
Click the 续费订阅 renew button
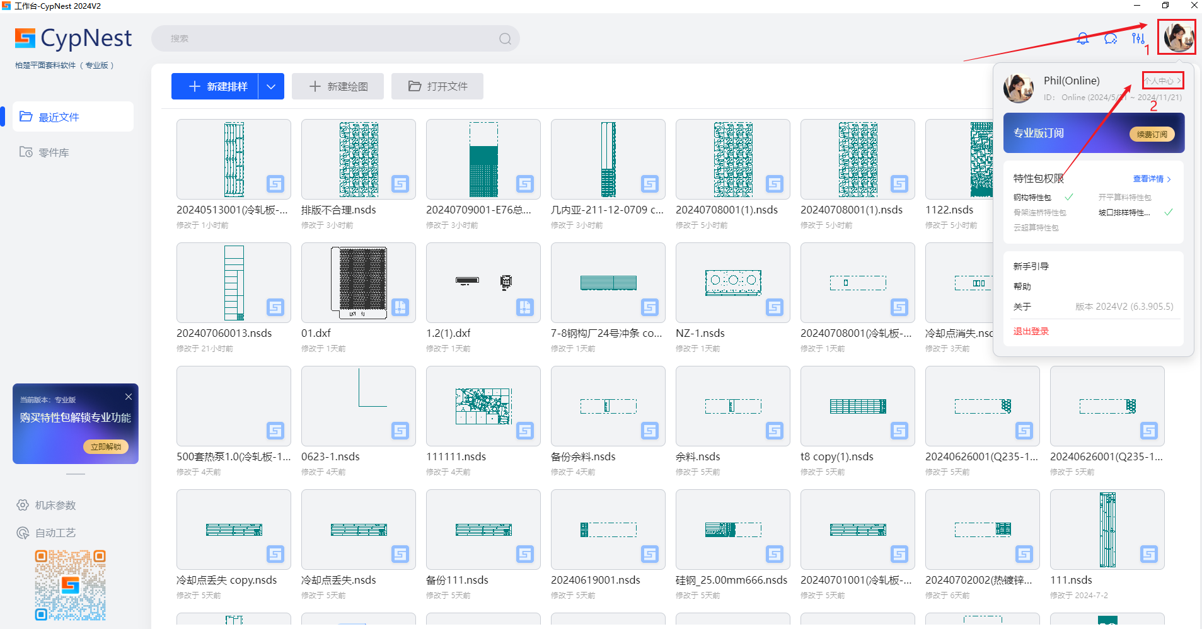click(x=1152, y=133)
